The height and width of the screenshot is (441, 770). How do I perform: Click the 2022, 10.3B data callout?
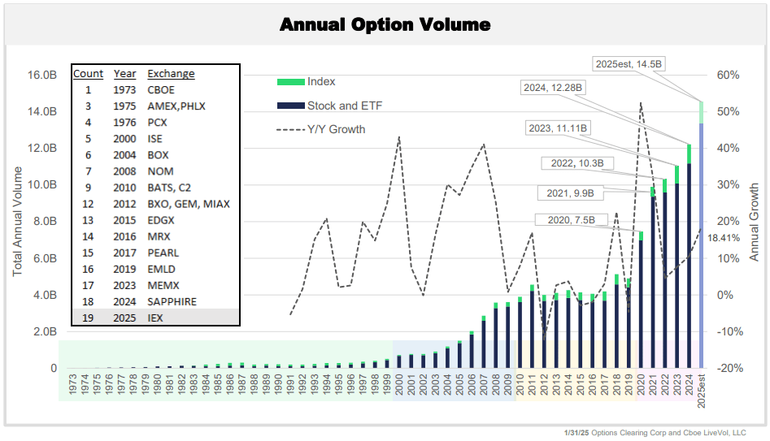(576, 163)
